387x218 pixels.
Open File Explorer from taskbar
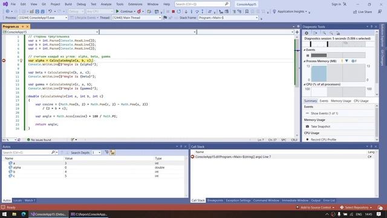tap(14, 214)
